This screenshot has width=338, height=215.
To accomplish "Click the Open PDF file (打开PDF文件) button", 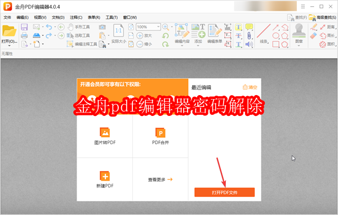I will point(224,192).
